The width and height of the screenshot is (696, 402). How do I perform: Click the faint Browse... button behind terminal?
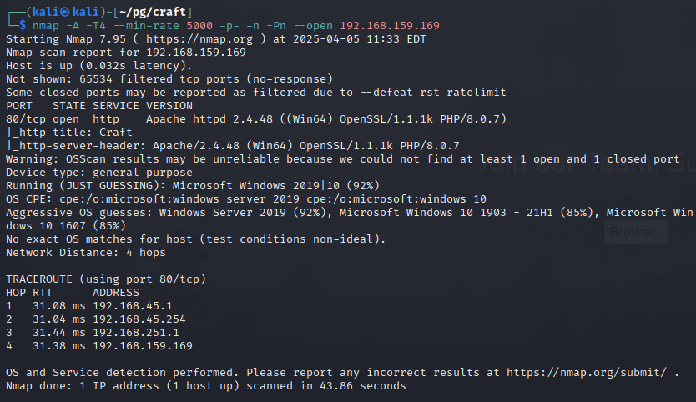pyautogui.click(x=637, y=232)
